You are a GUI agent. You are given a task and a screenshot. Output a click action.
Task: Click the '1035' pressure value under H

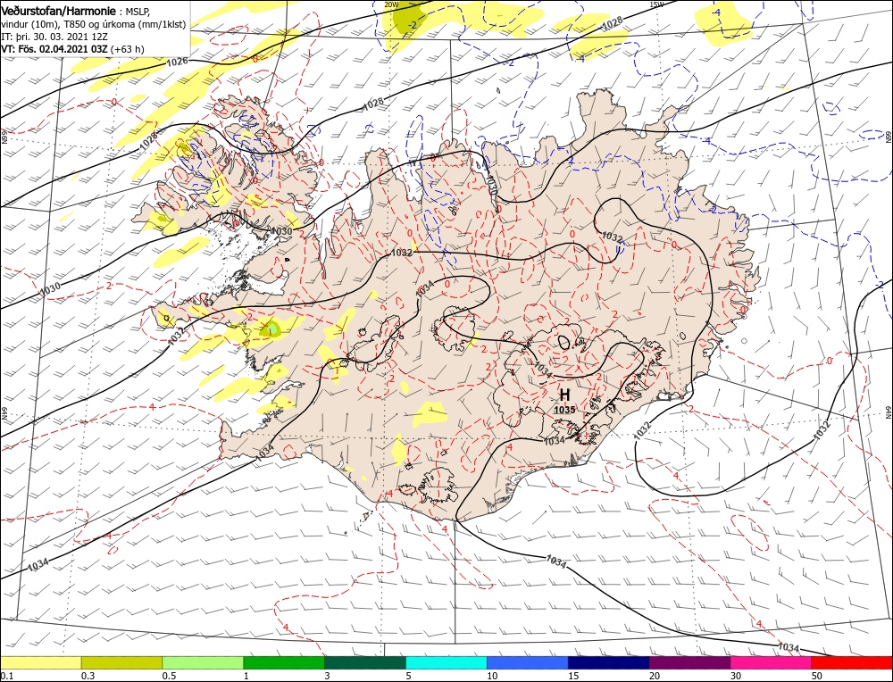(564, 410)
